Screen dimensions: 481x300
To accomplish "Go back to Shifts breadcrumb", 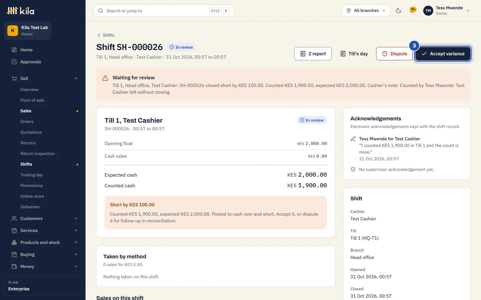I will 106,35.
